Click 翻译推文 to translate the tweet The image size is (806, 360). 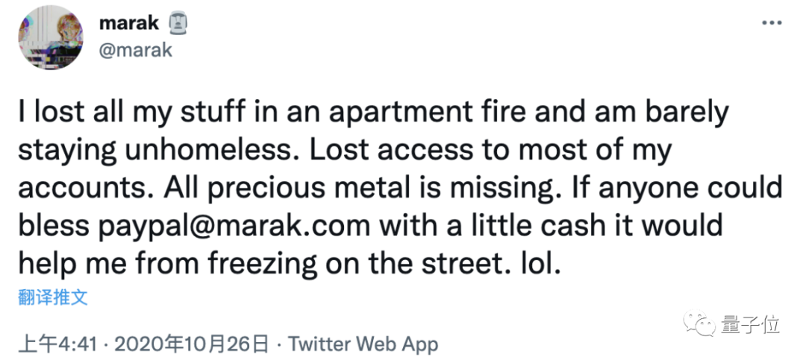[53, 297]
